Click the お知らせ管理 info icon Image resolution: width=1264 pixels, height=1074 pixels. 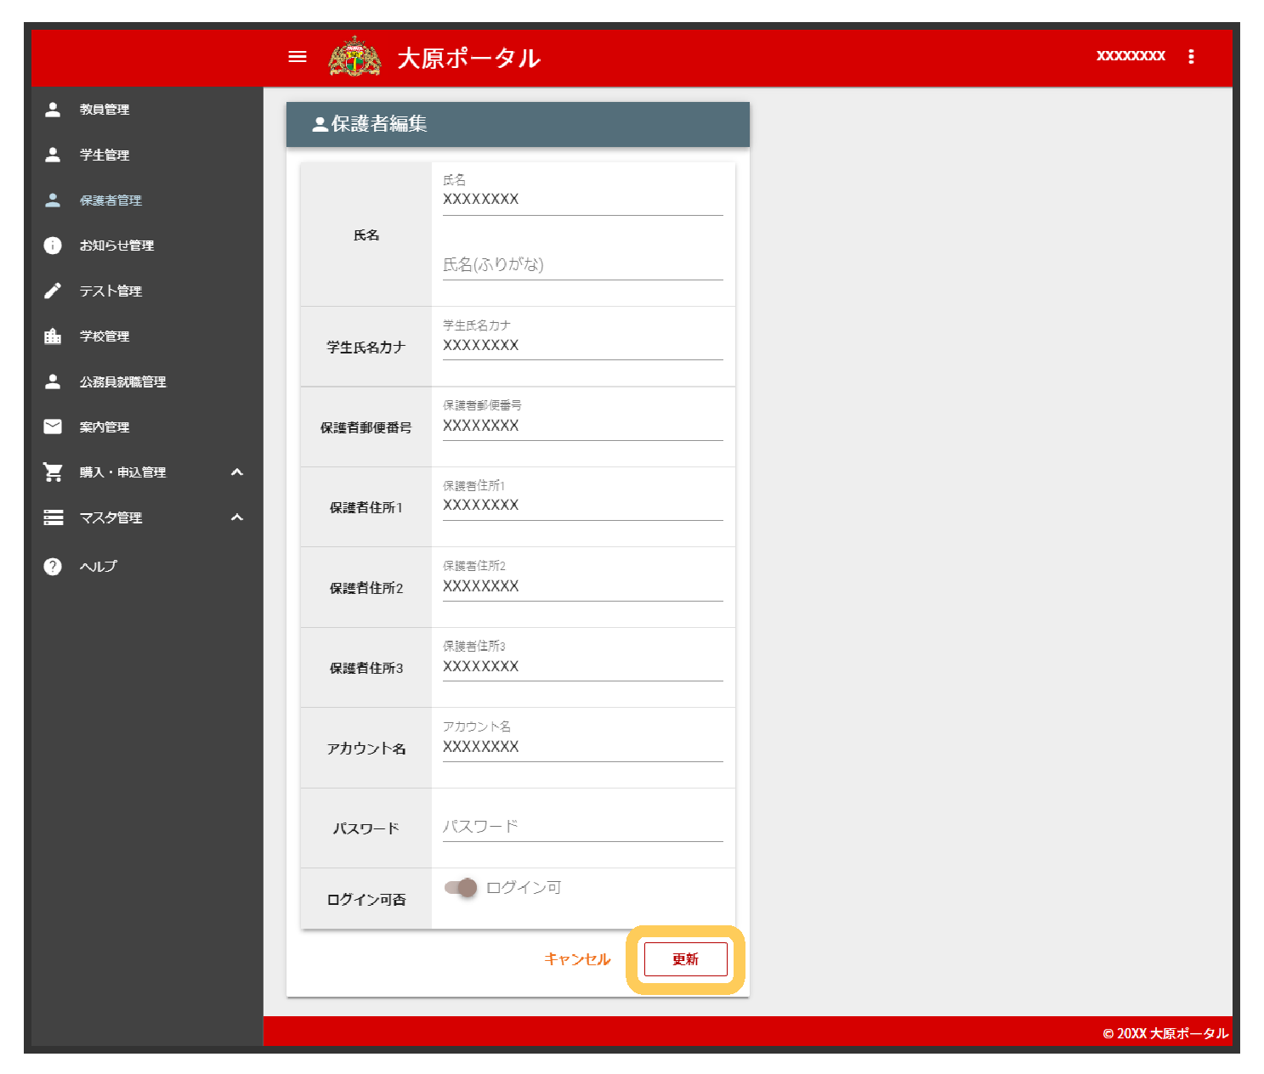53,246
